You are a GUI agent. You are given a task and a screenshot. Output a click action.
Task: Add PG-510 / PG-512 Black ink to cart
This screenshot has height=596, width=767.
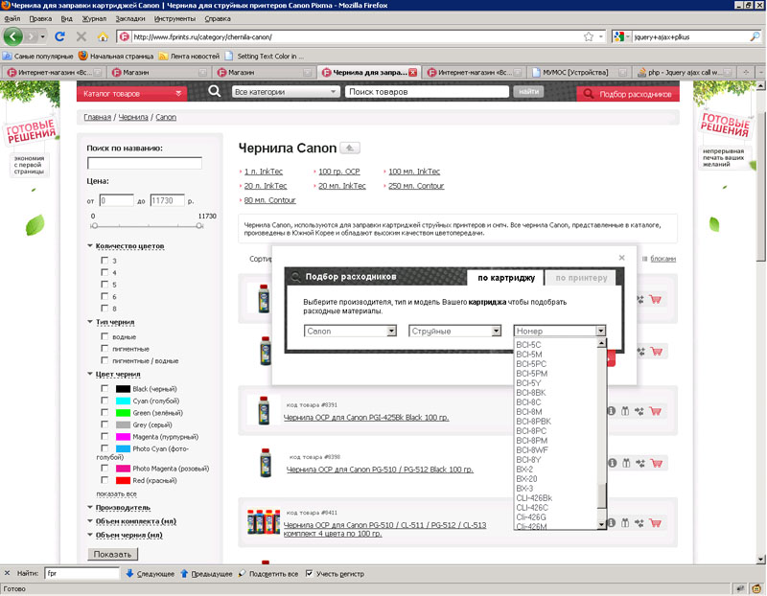pos(657,463)
